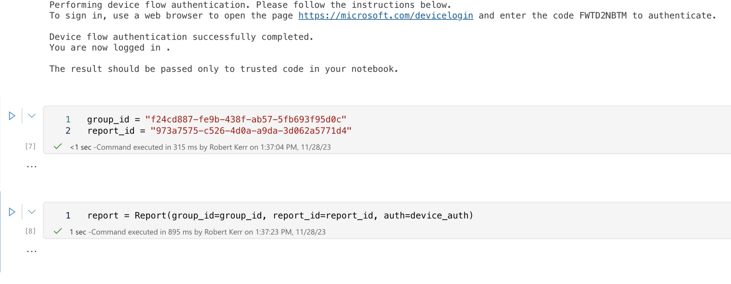This screenshot has width=731, height=284.
Task: Click the [8] execution count label
Action: (30, 231)
